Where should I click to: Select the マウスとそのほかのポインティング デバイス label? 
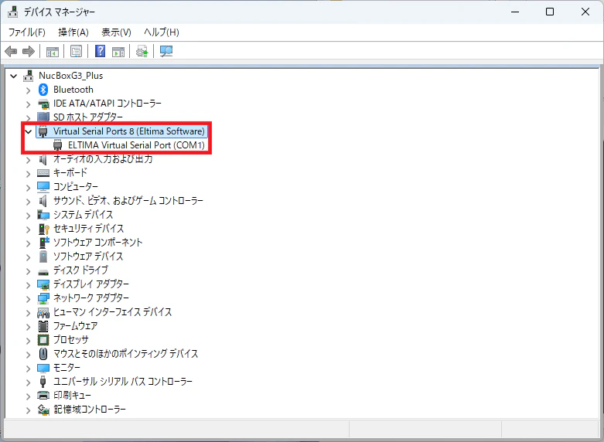[x=125, y=354]
